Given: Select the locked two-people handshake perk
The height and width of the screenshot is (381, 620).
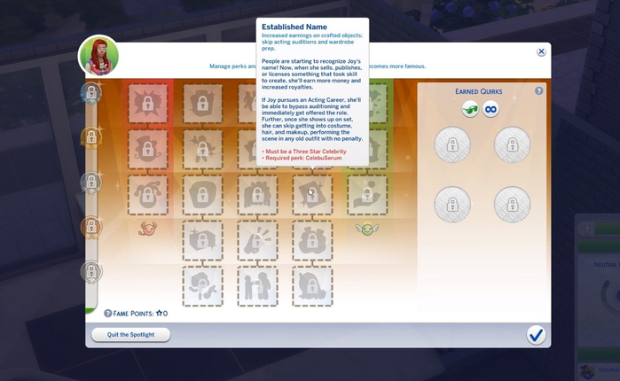Looking at the screenshot, I should pos(257,286).
